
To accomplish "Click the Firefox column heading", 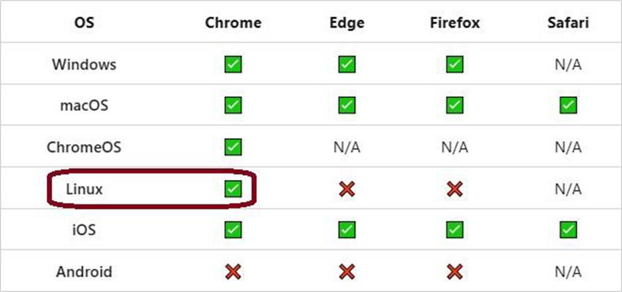I will click(x=454, y=23).
